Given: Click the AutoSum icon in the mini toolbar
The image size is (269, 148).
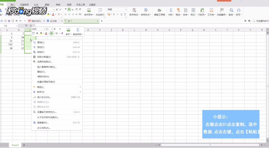Looking at the screenshot, I should (x=78, y=30).
